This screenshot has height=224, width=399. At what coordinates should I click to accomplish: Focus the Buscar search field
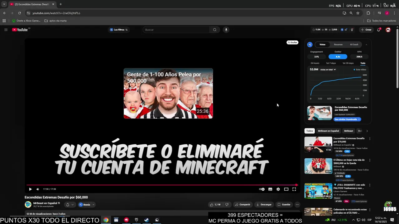pos(176,30)
